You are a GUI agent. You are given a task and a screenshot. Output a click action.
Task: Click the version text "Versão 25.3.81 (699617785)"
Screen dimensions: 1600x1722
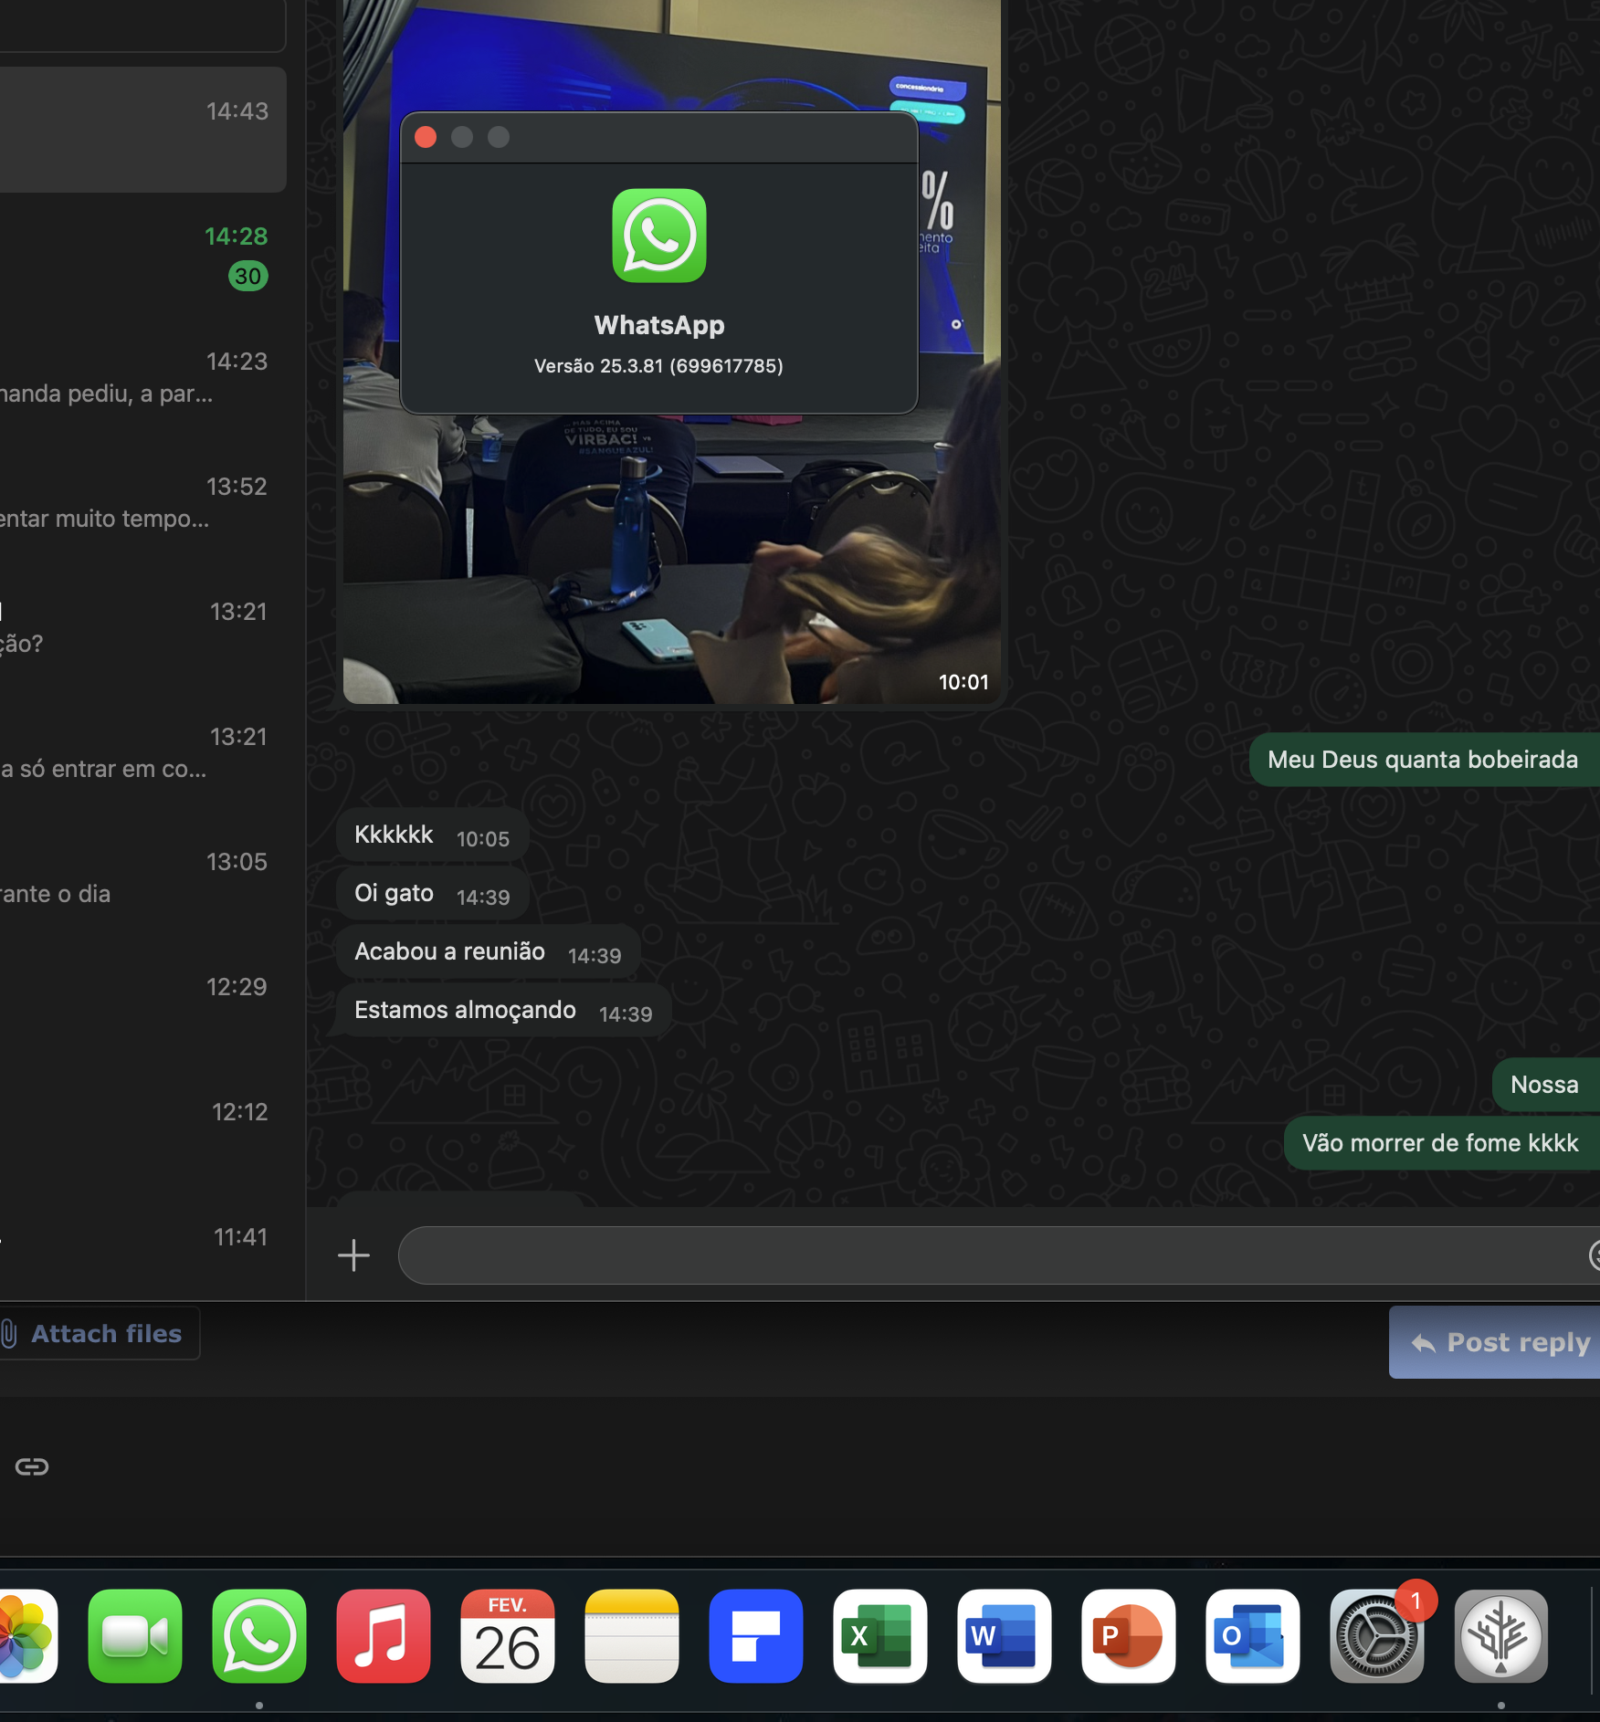coord(658,366)
